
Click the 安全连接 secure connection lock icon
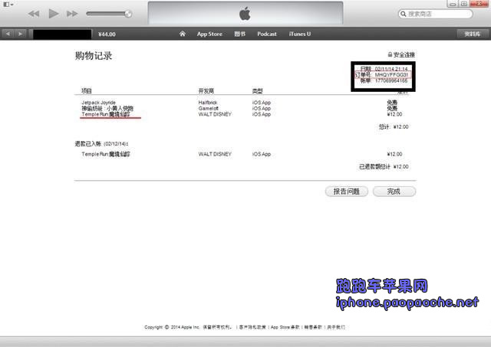(x=390, y=54)
